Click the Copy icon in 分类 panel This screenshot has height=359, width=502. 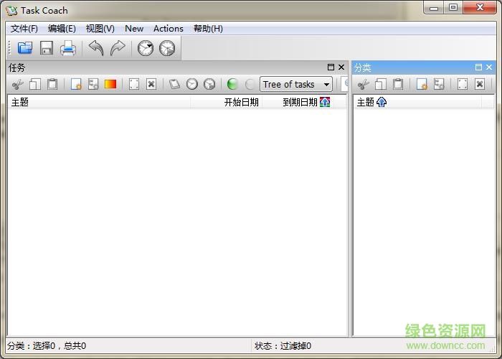coord(381,84)
